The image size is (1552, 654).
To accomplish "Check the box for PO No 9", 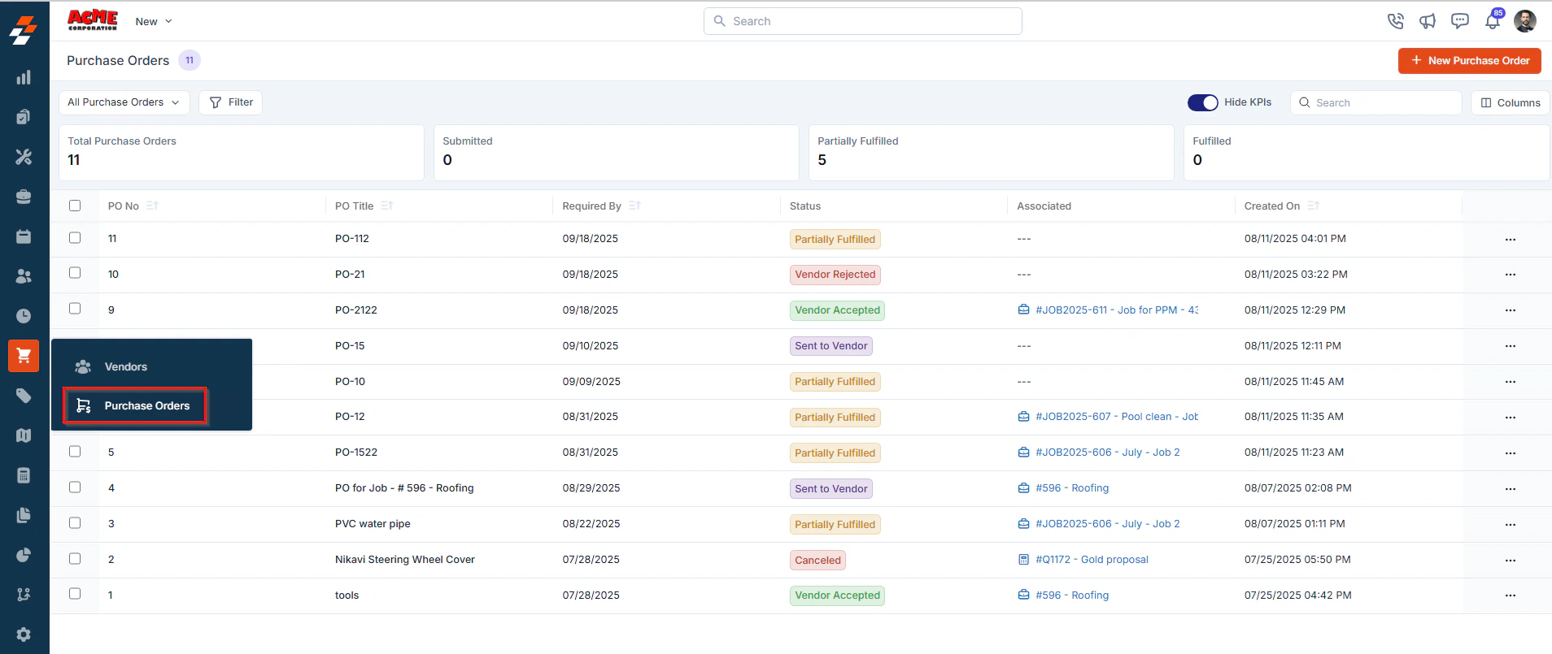I will 75,309.
